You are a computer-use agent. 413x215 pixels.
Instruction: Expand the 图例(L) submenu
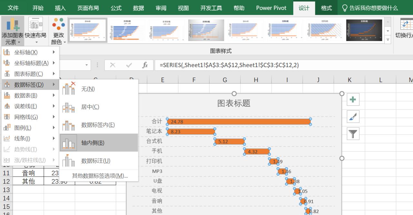pyautogui.click(x=30, y=128)
